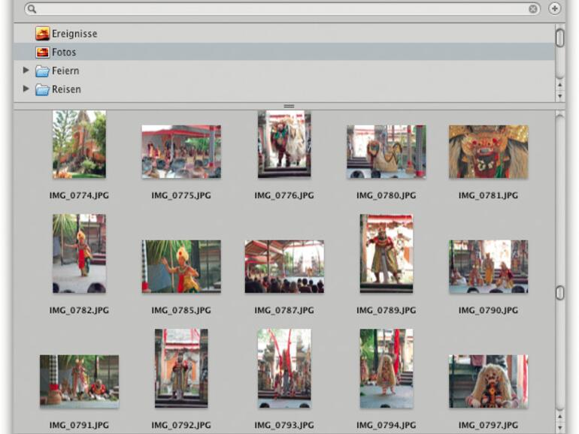Image resolution: width=579 pixels, height=434 pixels.
Task: Select thumbnail IMG_0775.JPG
Action: [181, 152]
